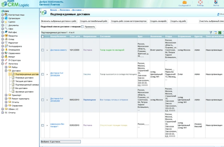Toggle 'Подробный список доставок с товарами' checkbox
224x147 pixels.
coord(82,27)
